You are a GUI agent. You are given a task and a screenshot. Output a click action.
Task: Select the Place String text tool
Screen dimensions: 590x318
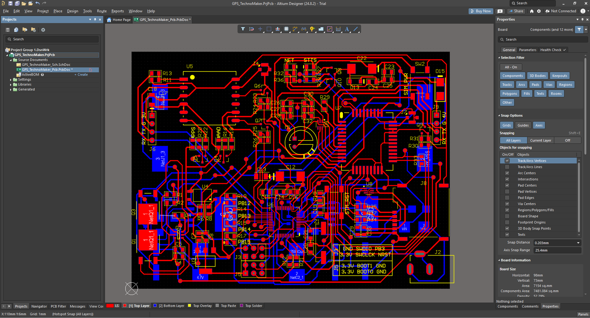tap(347, 29)
